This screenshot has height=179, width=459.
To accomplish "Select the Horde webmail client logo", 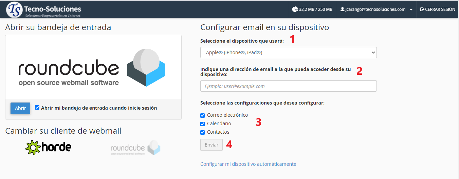I will coord(49,147).
